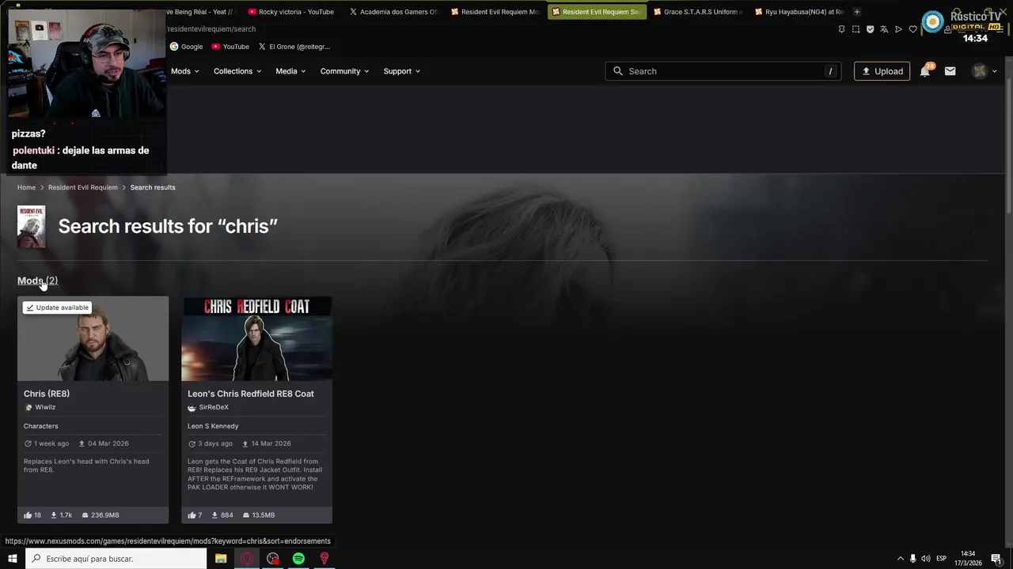This screenshot has height=569, width=1013.
Task: Click the microphone tray icon
Action: 912,559
